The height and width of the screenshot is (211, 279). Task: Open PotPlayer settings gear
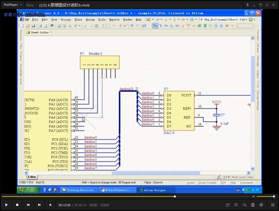point(261,205)
